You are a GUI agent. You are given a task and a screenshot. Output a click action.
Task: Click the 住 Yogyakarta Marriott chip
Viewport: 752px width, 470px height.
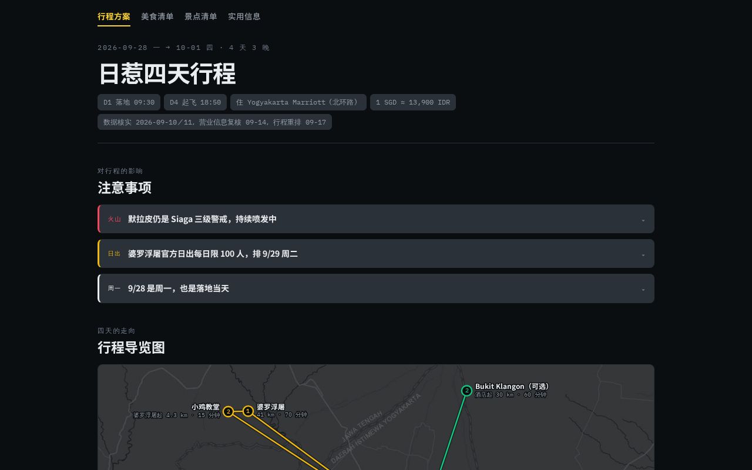pyautogui.click(x=298, y=102)
